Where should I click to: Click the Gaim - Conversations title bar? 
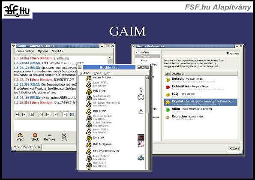[58, 46]
